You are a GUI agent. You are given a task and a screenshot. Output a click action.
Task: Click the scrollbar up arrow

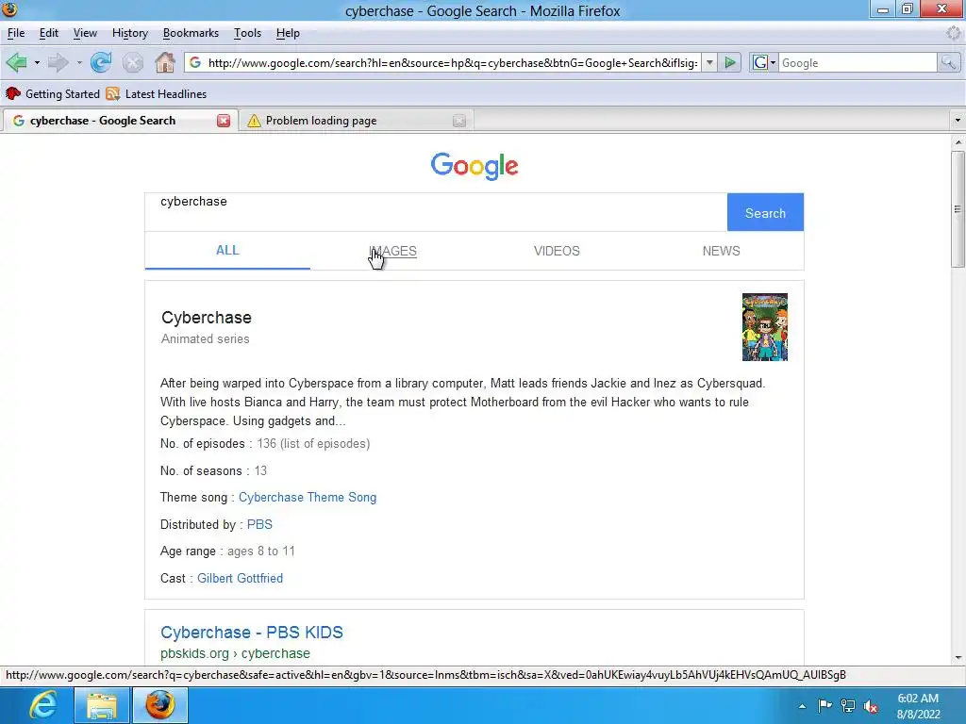pos(958,142)
